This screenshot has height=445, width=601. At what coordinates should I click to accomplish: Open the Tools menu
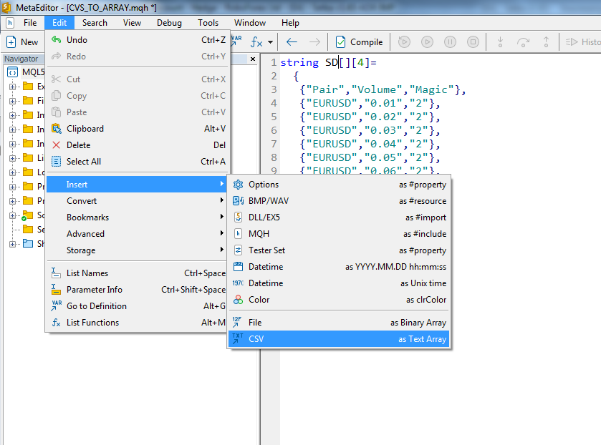pyautogui.click(x=208, y=23)
